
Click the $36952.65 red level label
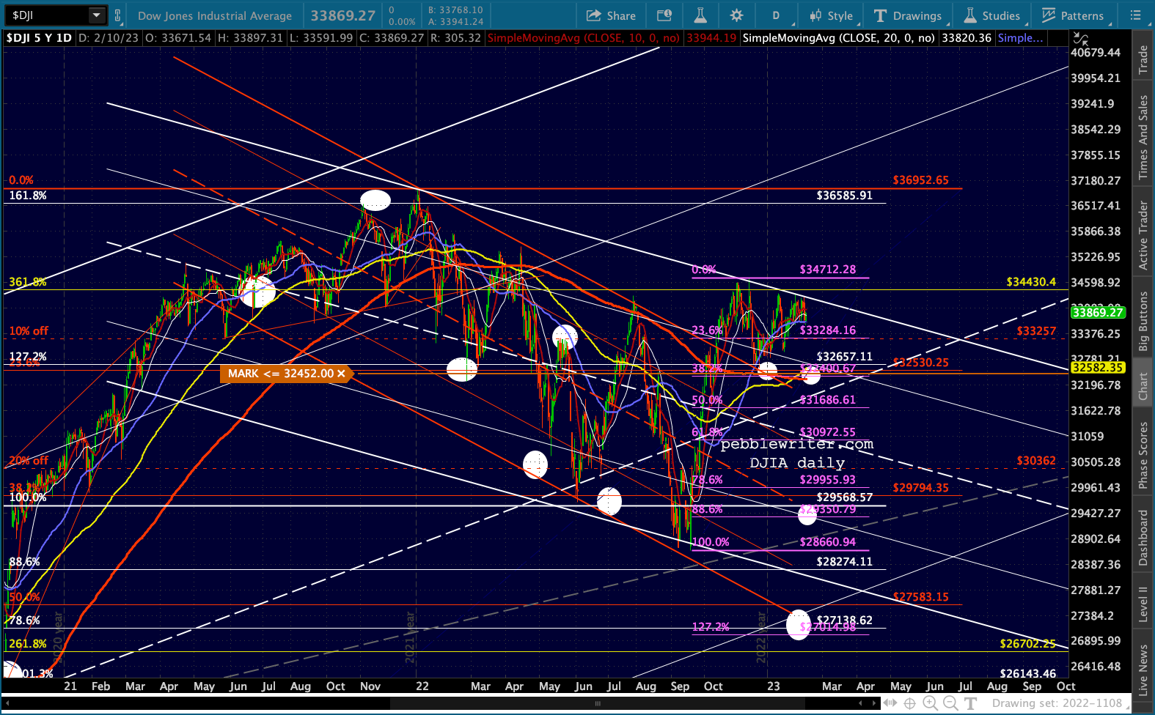coord(920,180)
